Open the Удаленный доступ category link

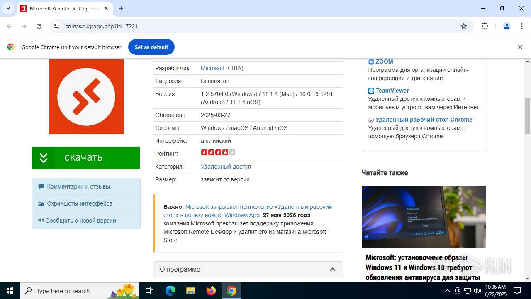coord(226,167)
